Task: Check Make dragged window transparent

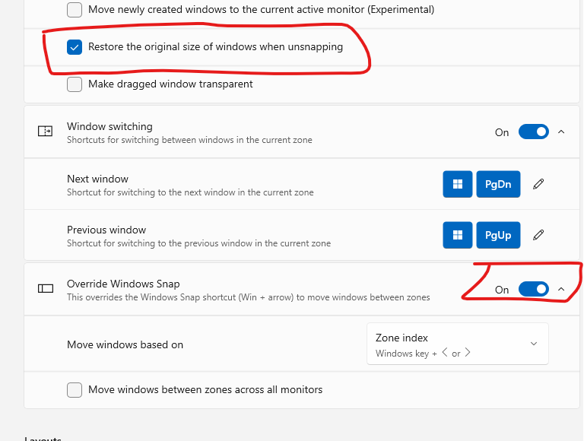Action: 75,84
